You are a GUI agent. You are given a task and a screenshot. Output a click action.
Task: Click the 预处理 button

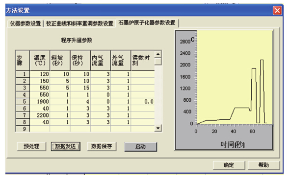click(31, 146)
